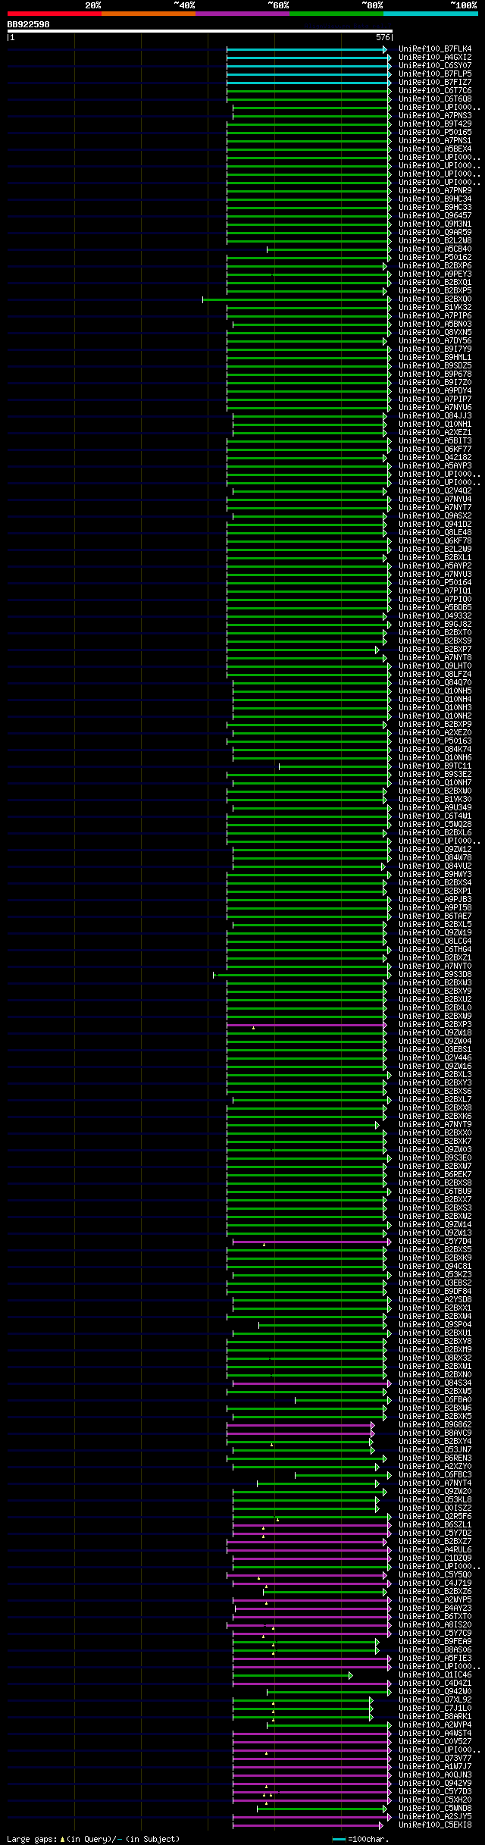Select the cyan alignment bar of UniRef100_B7FLK4
Image resolution: width=485 pixels, height=1845 pixels.
tap(307, 49)
